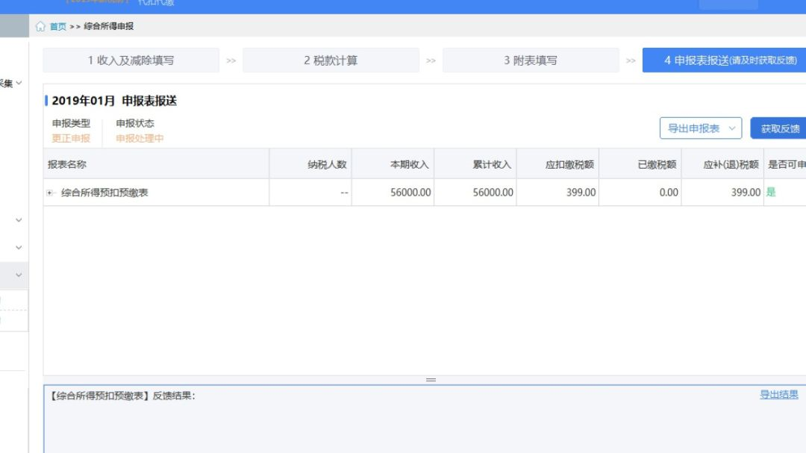Select the 综合所得预扣预缴表 report name
The width and height of the screenshot is (806, 453).
click(104, 193)
